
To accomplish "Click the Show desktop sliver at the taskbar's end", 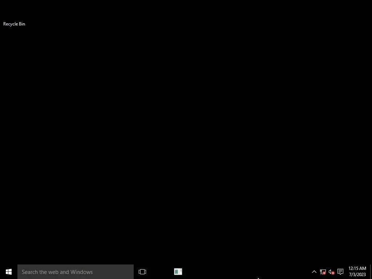I will click(x=371, y=272).
